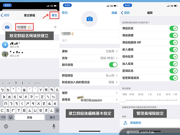Open the 音效 setting row

click(89, 58)
